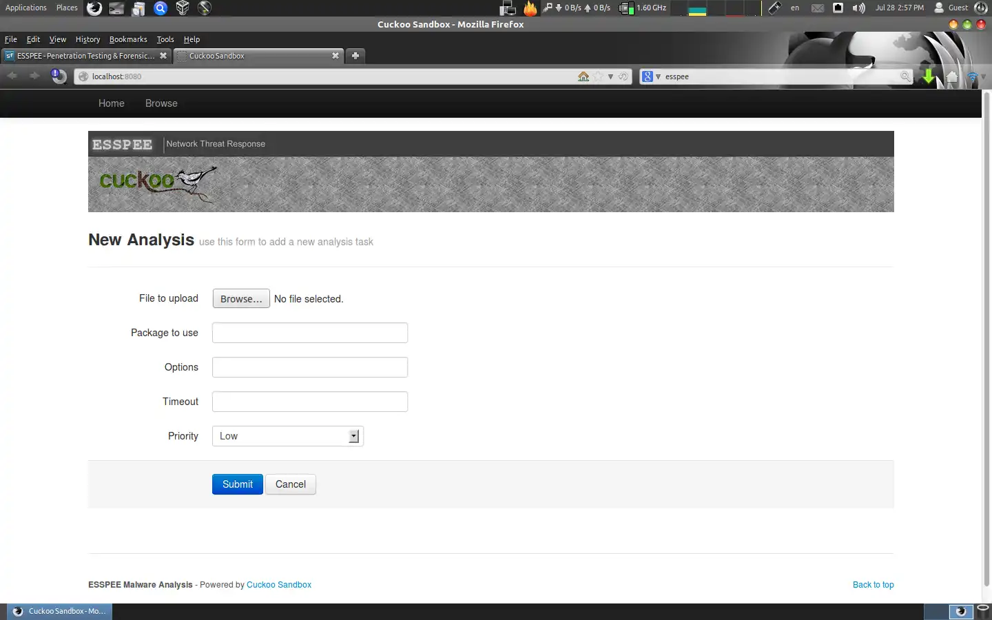Open the Help menu
This screenshot has width=992, height=620.
point(192,39)
